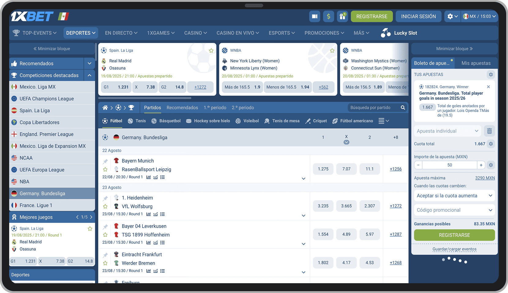The height and width of the screenshot is (293, 508).
Task: Open TUS APUESTAS settings gear
Action: [x=491, y=74]
